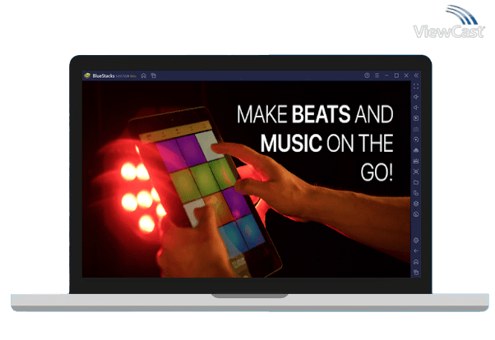Click the two-overlapping-screens sidebar icon

click(x=416, y=193)
